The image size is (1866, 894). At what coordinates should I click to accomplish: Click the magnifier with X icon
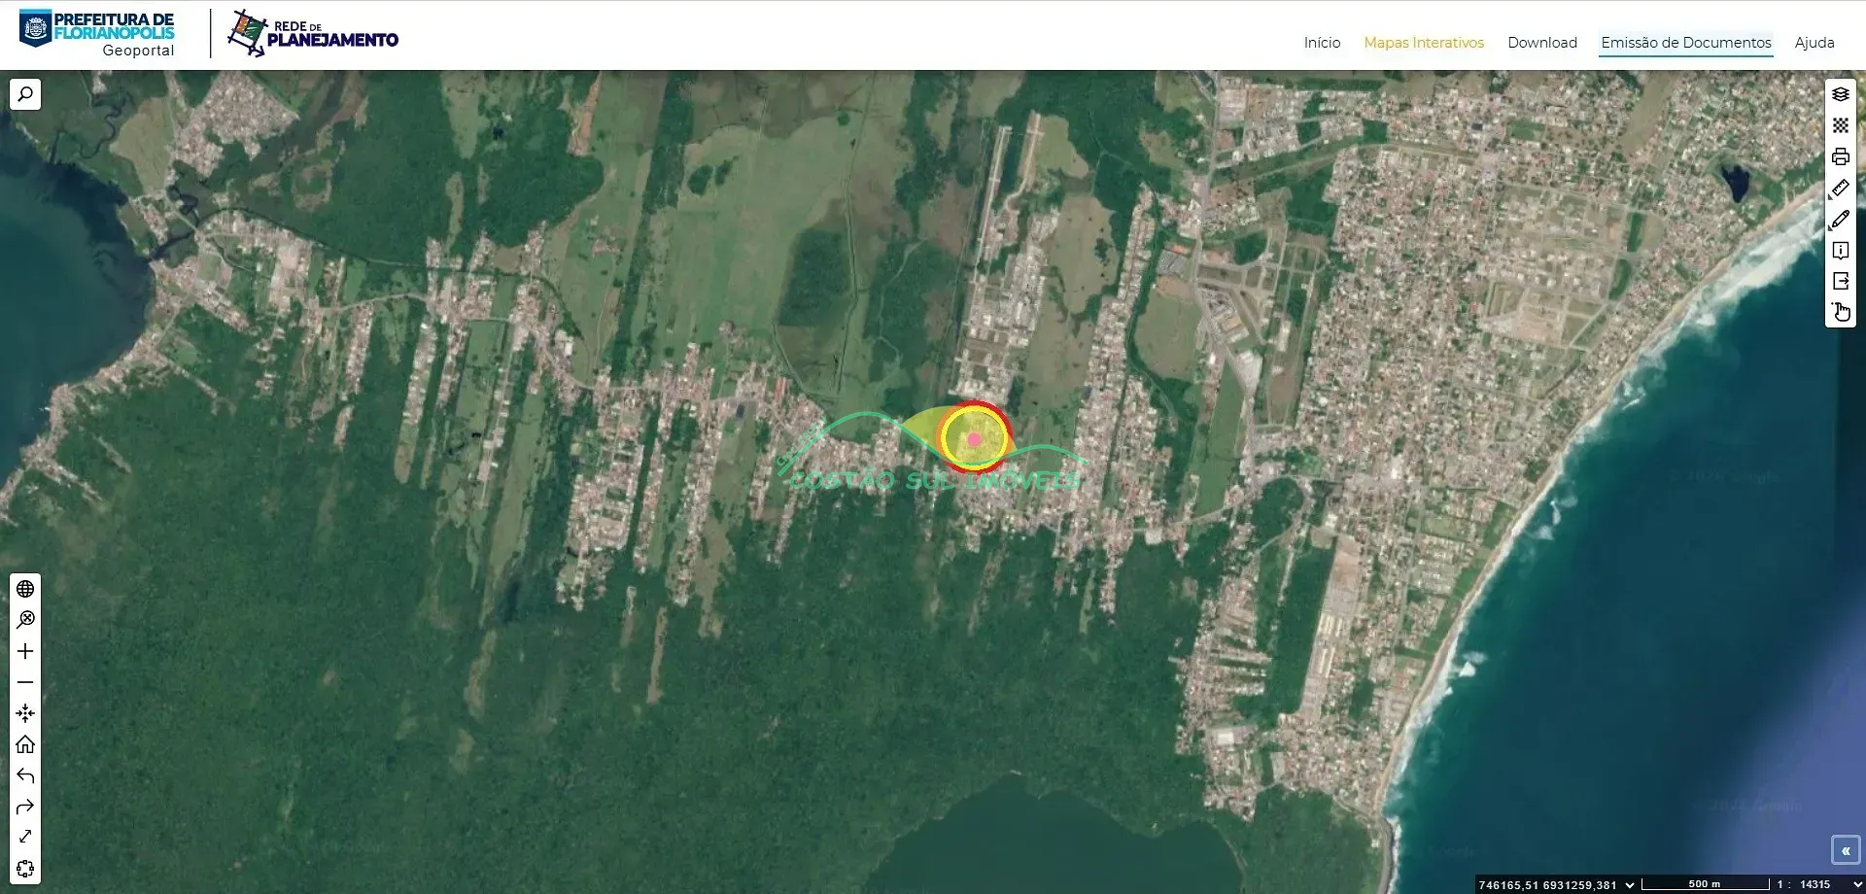25,620
